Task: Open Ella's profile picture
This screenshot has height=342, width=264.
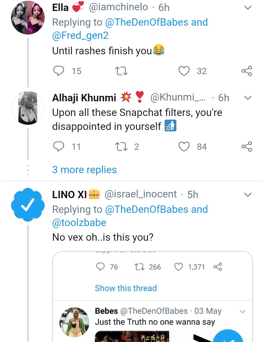Action: [x=28, y=18]
